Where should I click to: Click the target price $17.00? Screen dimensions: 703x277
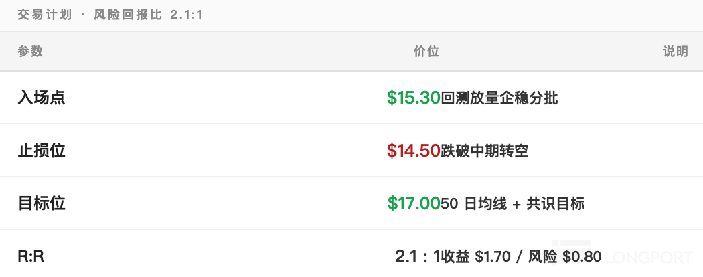[x=414, y=203]
